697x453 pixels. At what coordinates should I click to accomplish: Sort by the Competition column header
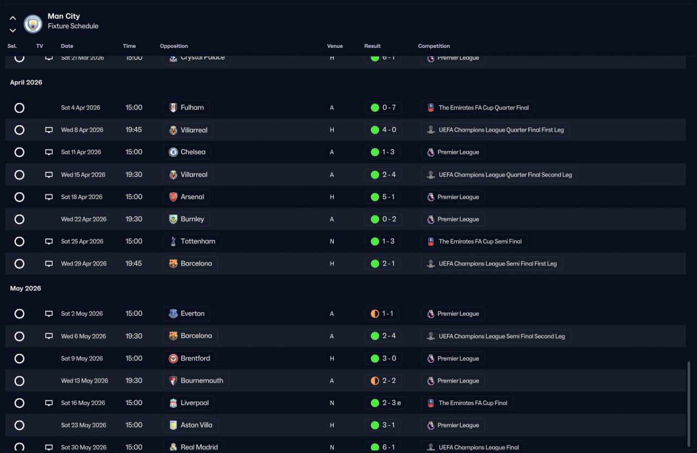tap(434, 46)
